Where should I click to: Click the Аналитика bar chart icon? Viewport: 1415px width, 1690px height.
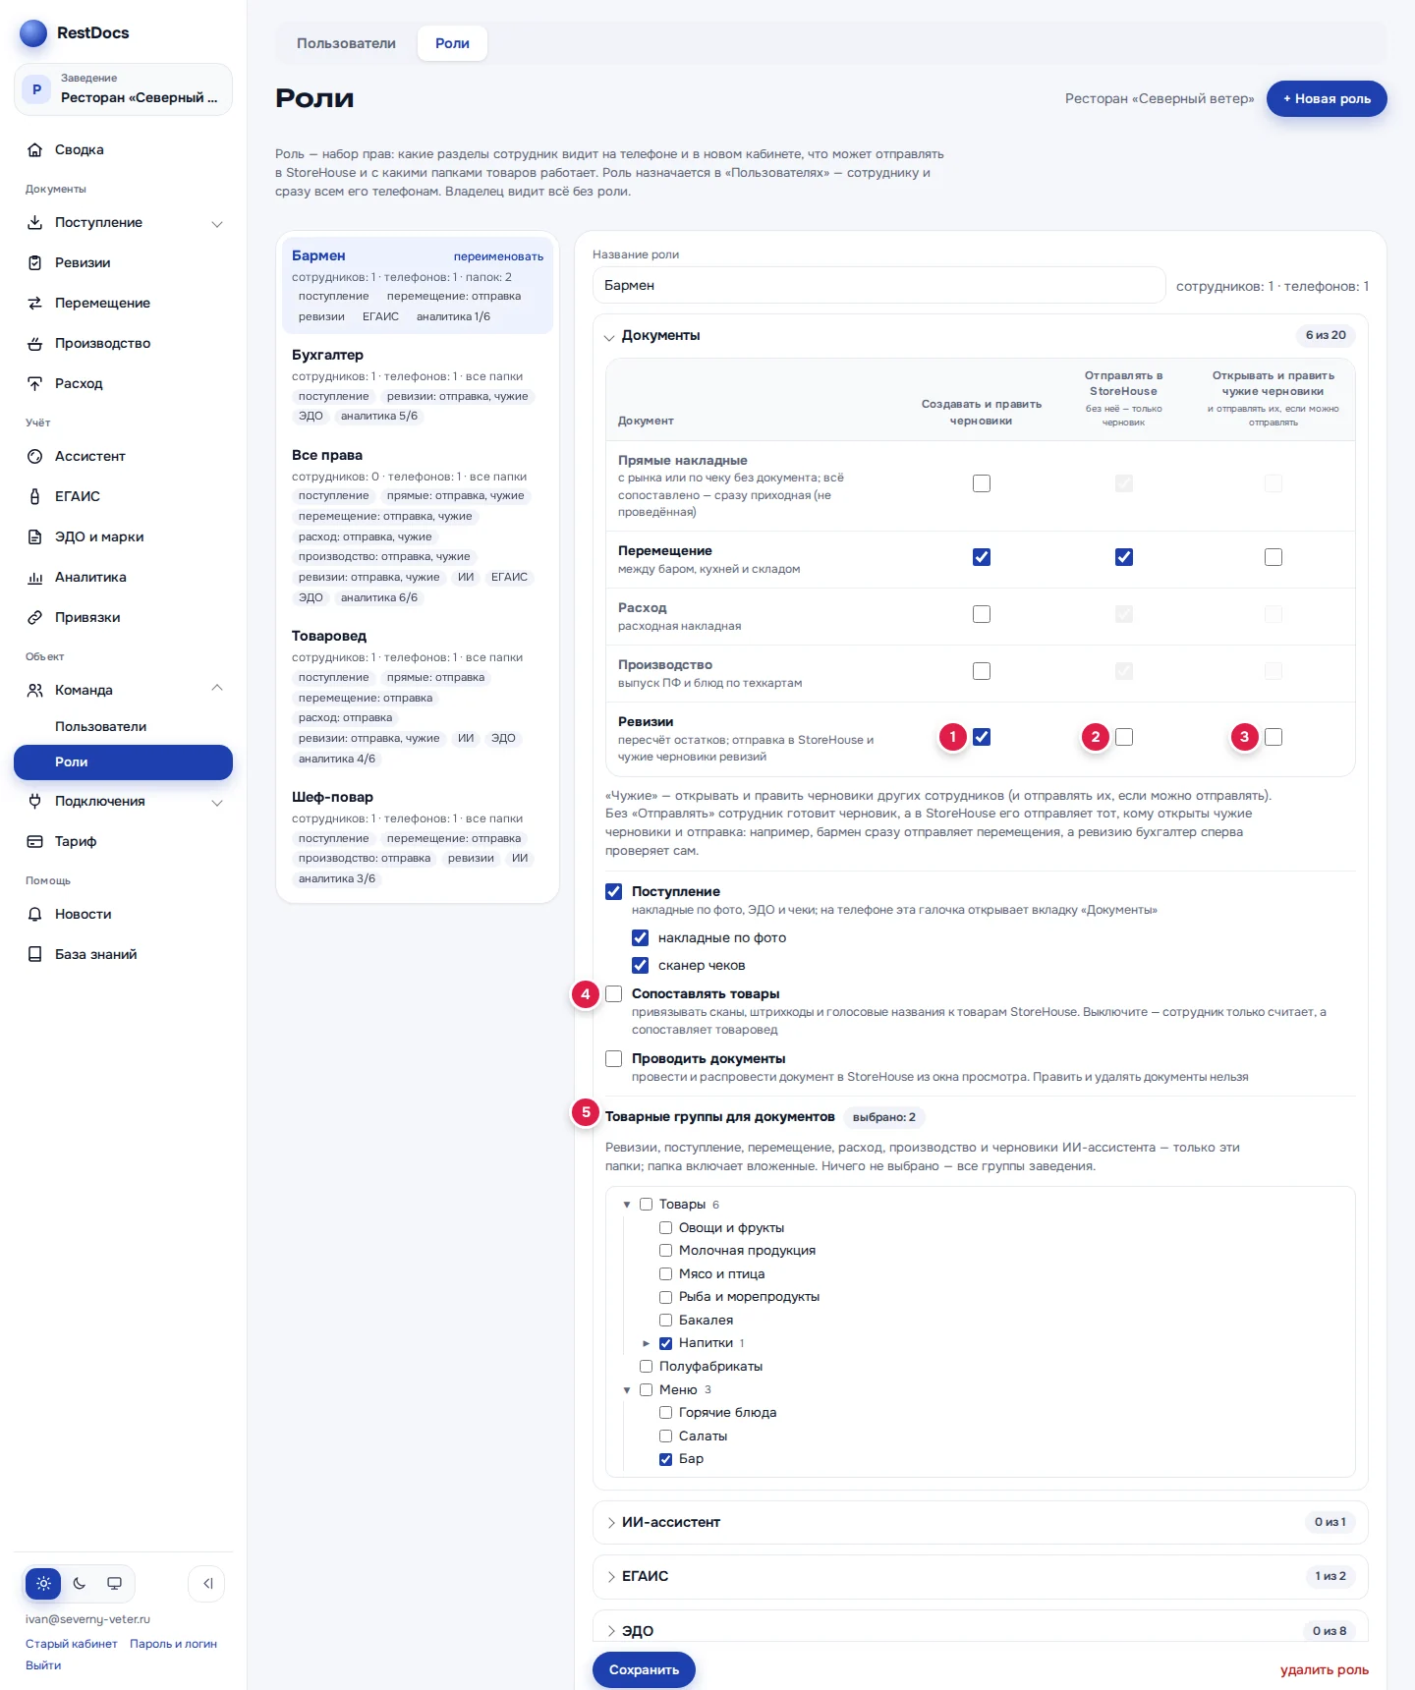(x=35, y=578)
